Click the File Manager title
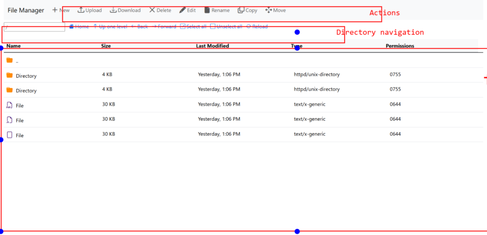This screenshot has width=487, height=235. 26,10
